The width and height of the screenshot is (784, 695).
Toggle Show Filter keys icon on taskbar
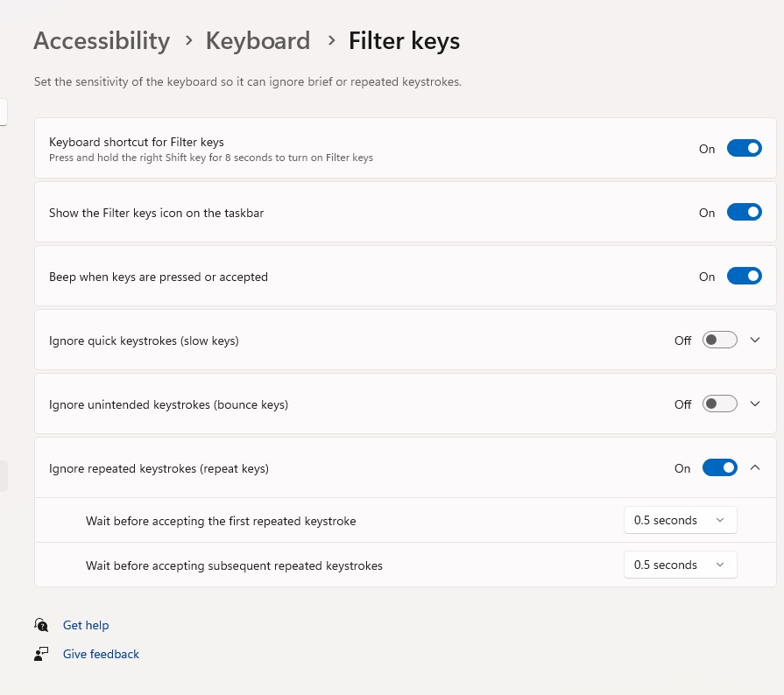click(744, 213)
